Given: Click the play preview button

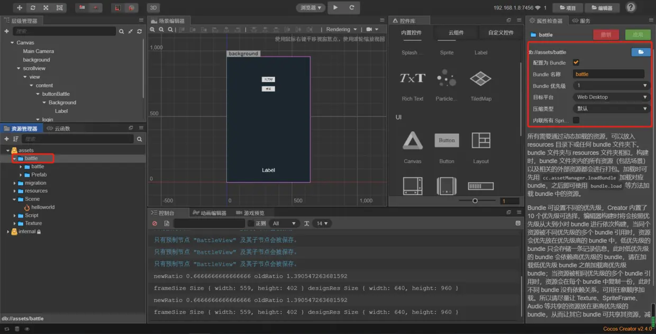Looking at the screenshot, I should pyautogui.click(x=335, y=8).
